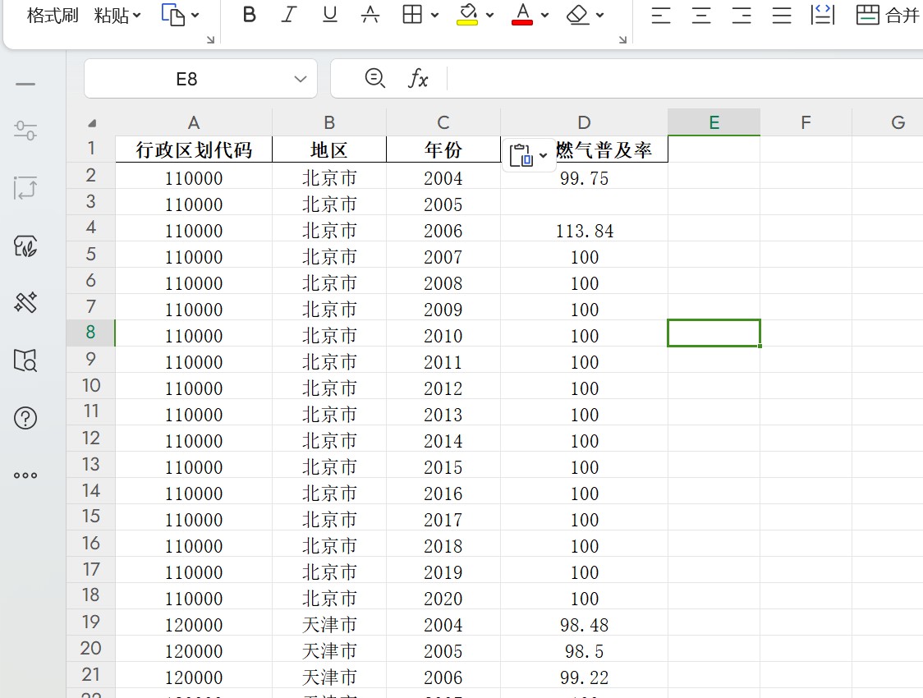The width and height of the screenshot is (923, 698).
Task: Apply strikethrough text style
Action: [370, 15]
